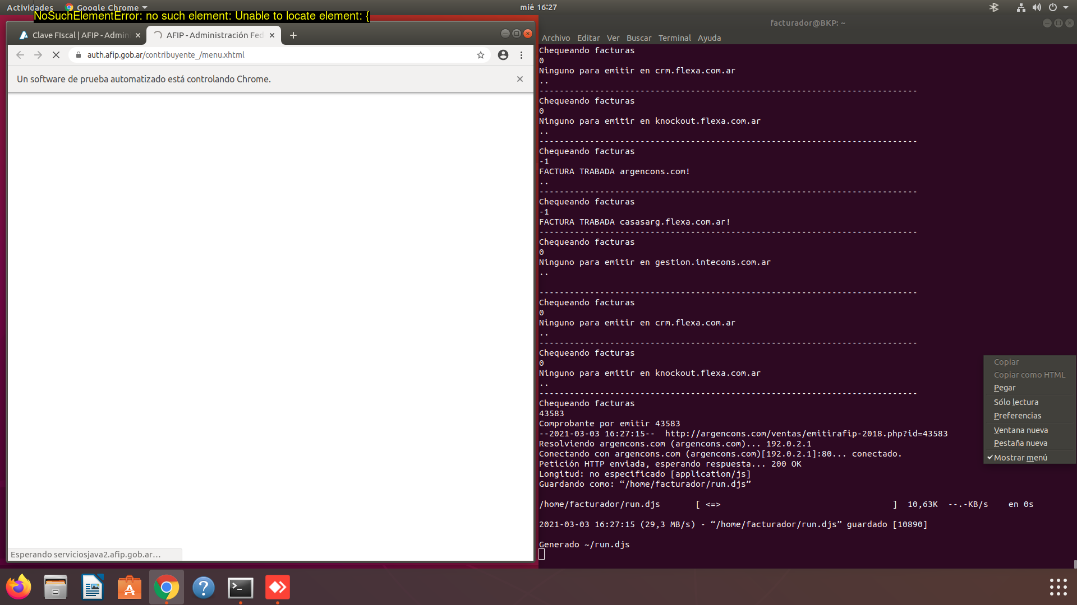
Task: Select Ventana nueva in the context menu
Action: 1029,430
